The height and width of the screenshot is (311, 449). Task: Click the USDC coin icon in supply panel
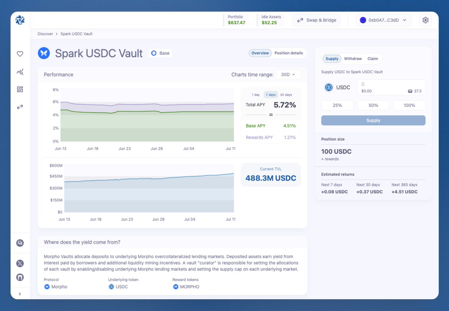coord(329,88)
